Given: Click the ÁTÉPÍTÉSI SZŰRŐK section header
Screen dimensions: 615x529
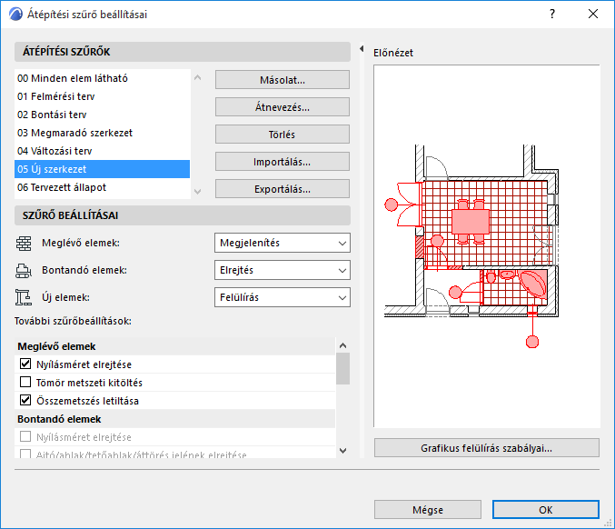Looking at the screenshot, I should click(x=183, y=52).
